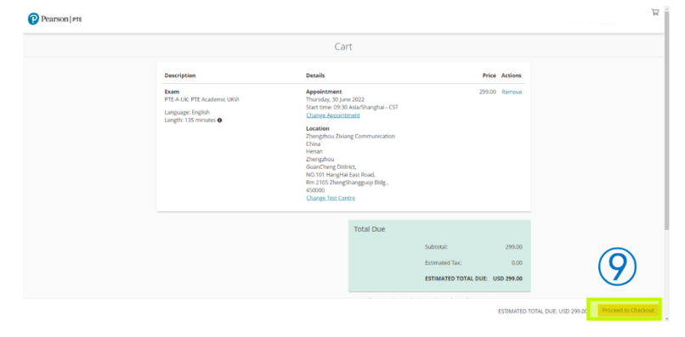Click the 'Estimated Tax:' label
Screen dimensions: 685x337
click(x=444, y=263)
